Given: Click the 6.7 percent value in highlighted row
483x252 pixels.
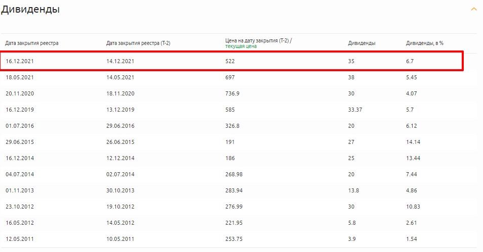Looking at the screenshot, I should point(410,61).
